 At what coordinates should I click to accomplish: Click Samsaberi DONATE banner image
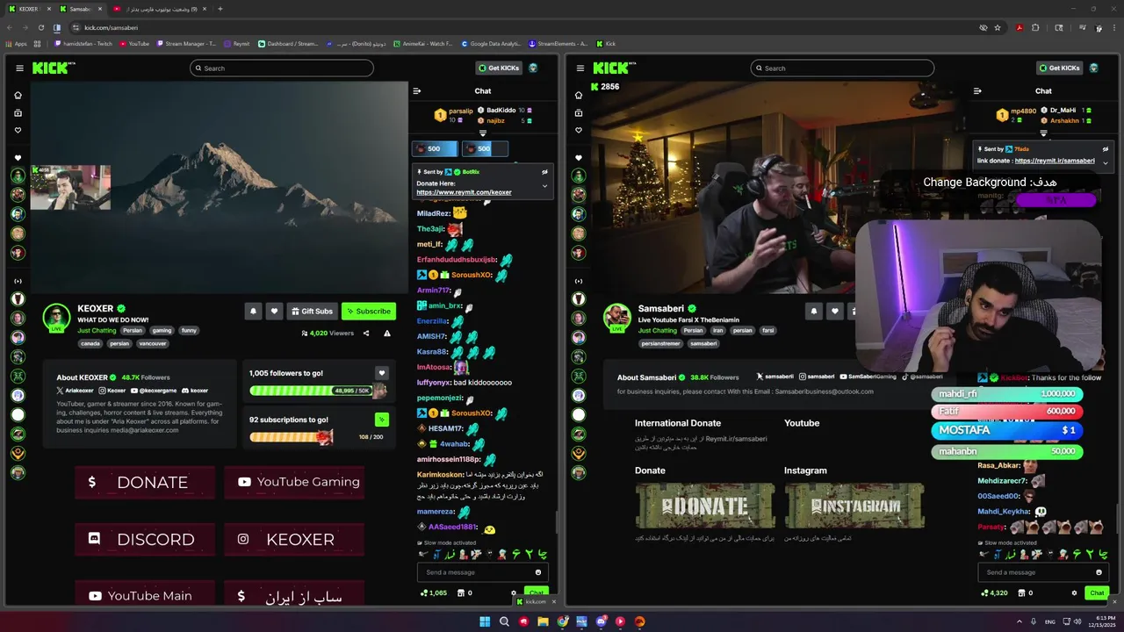click(x=705, y=506)
